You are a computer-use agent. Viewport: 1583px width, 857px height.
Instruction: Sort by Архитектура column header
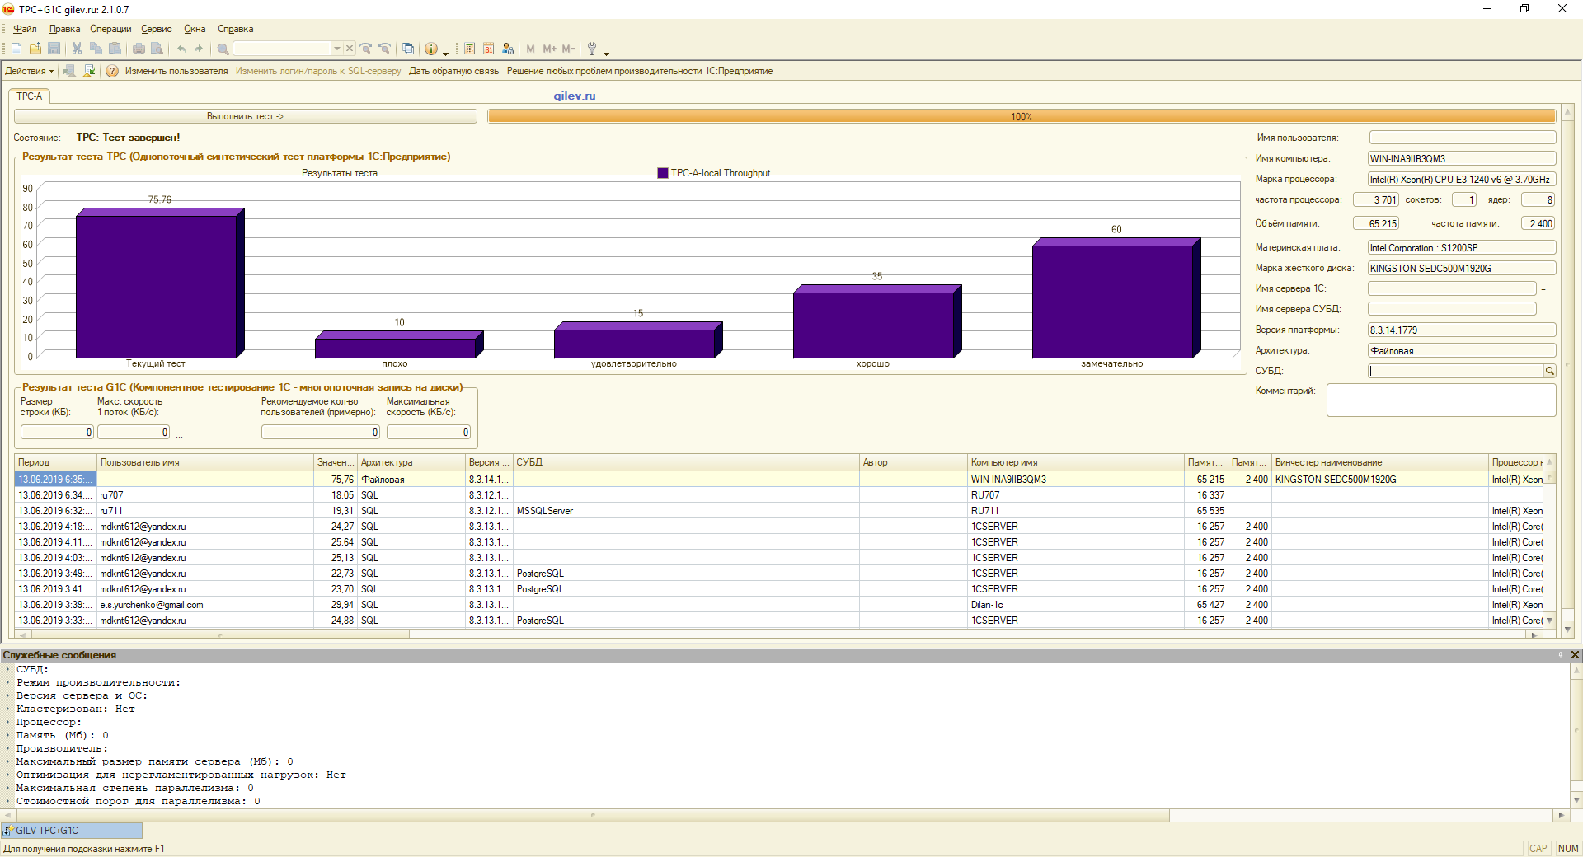[411, 462]
